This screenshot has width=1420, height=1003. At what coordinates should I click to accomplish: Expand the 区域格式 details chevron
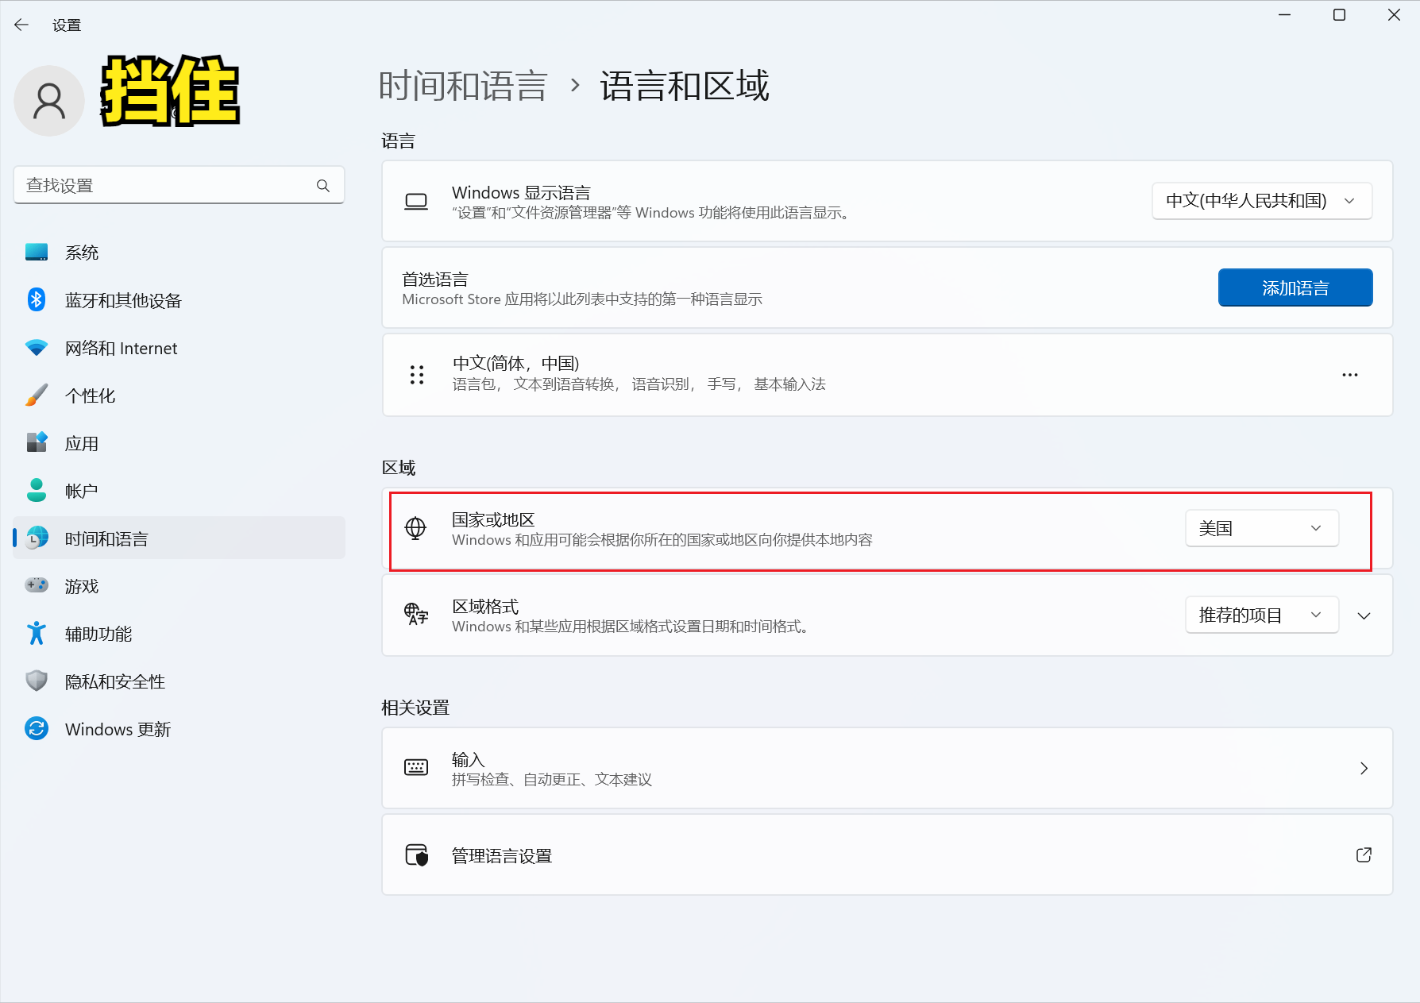click(x=1364, y=615)
